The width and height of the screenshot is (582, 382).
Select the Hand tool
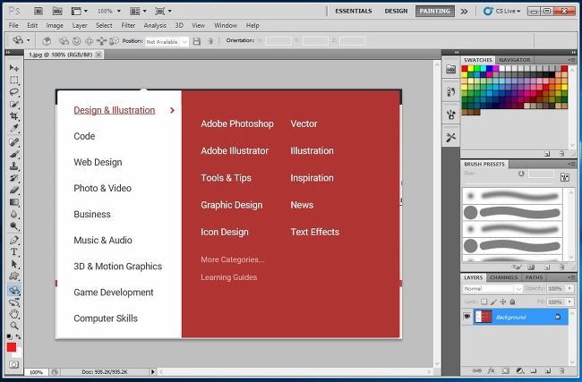coord(14,314)
